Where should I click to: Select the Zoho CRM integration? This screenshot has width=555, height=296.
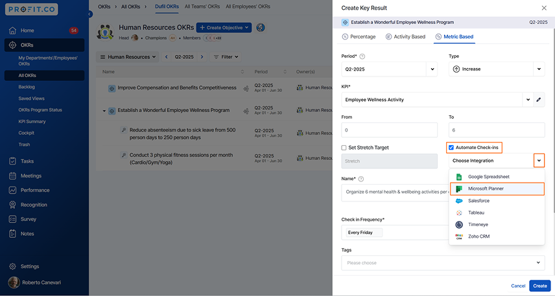coord(497,236)
